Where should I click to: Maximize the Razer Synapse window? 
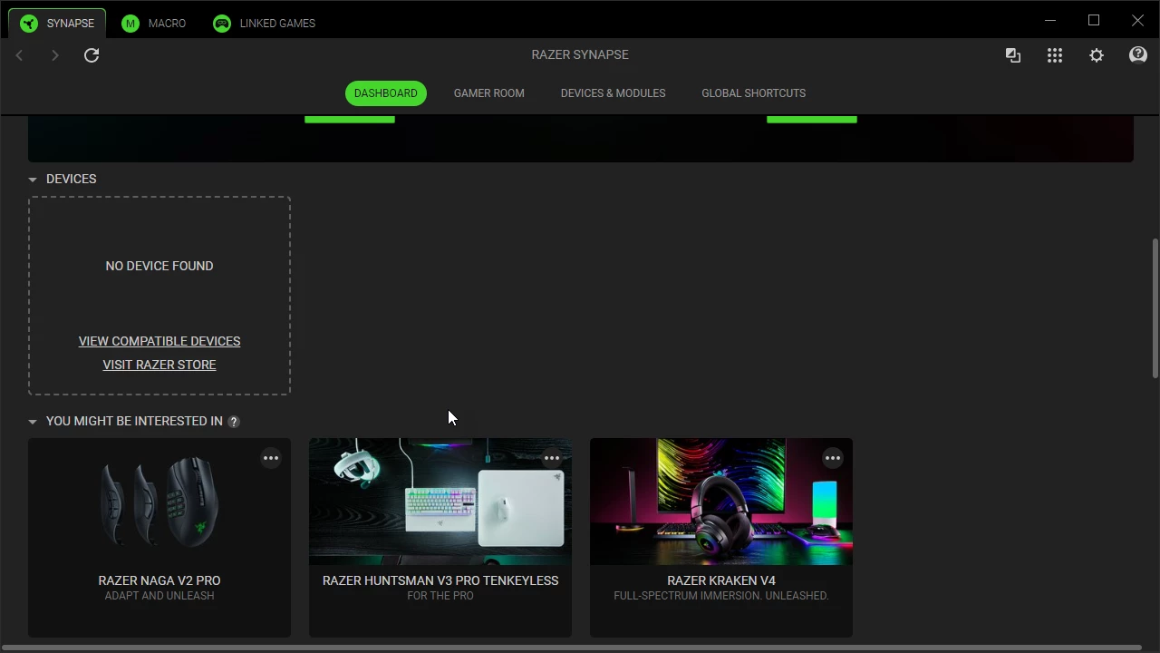(x=1094, y=20)
